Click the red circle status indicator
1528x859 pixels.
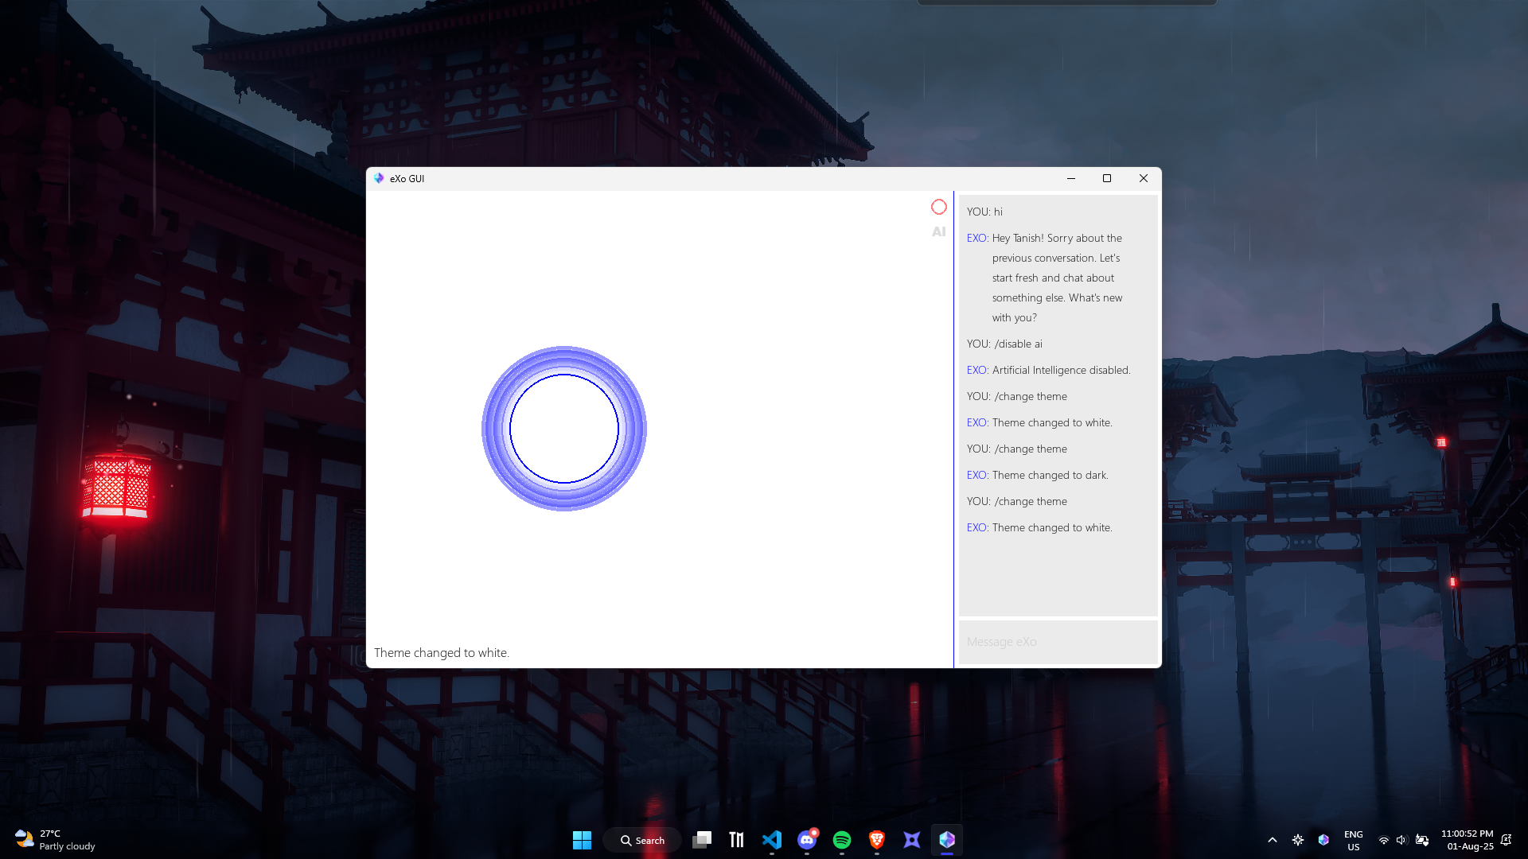coord(939,207)
